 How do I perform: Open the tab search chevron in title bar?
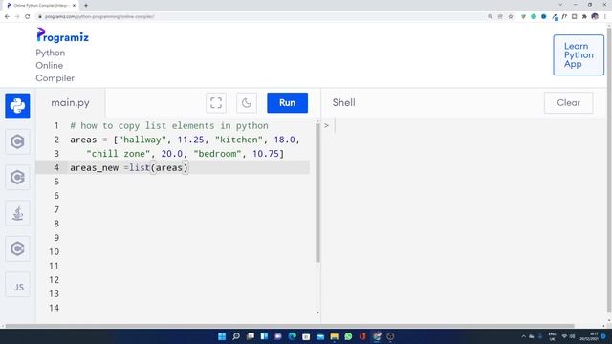coord(560,5)
